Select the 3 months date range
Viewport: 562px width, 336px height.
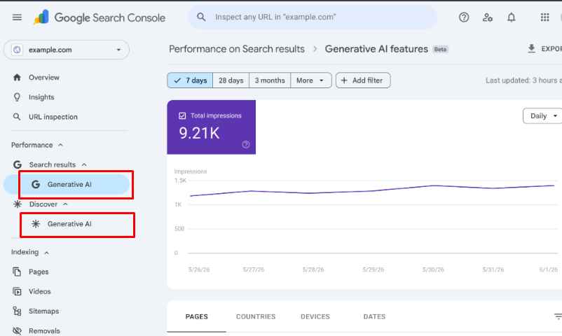pyautogui.click(x=270, y=80)
